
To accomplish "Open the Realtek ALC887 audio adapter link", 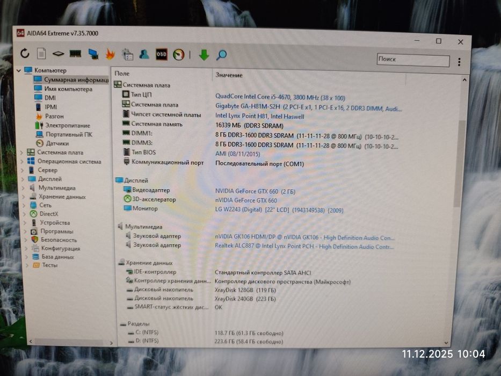I will coord(304,247).
